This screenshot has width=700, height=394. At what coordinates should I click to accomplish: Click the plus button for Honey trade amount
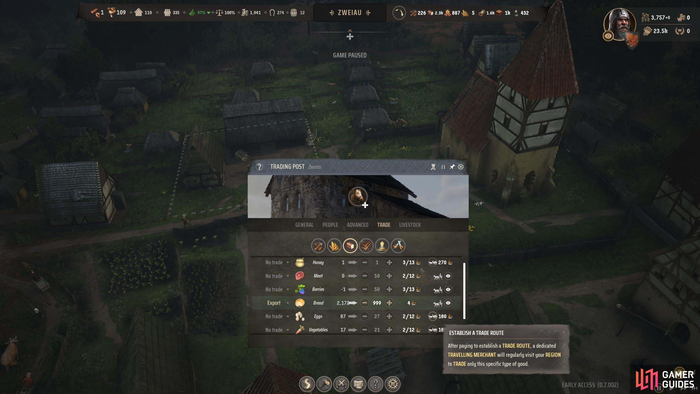click(389, 262)
